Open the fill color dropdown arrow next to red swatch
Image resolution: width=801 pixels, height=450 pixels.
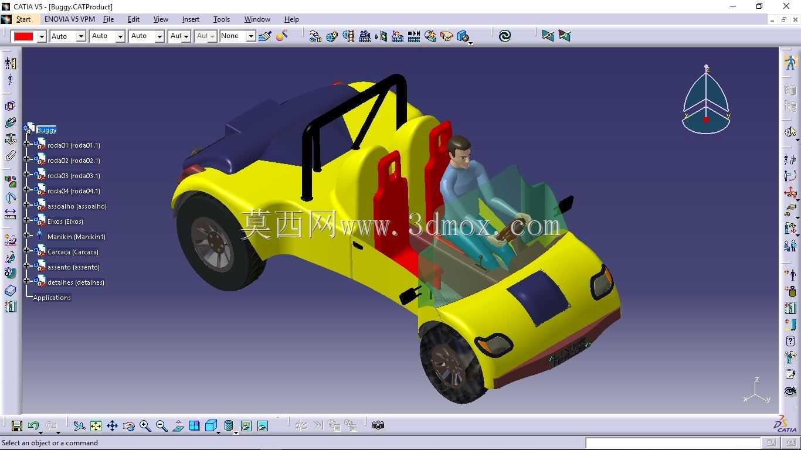(x=42, y=36)
